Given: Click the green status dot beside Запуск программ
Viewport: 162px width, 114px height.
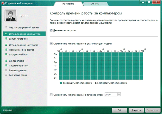Looking at the screenshot, I should 6,39.
